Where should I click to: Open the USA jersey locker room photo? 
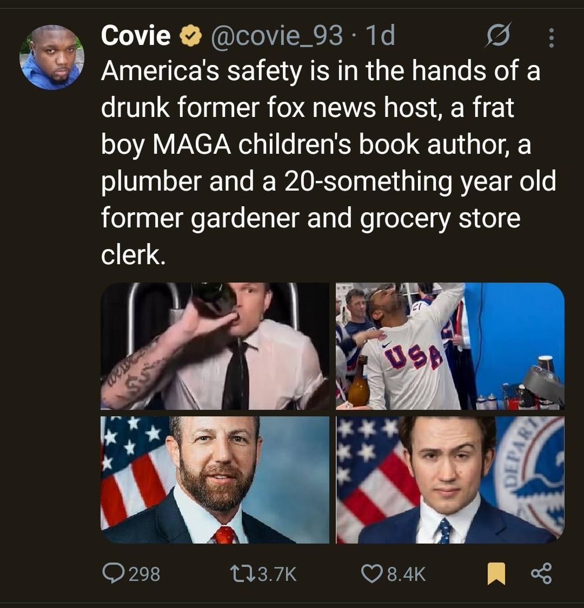(450, 346)
